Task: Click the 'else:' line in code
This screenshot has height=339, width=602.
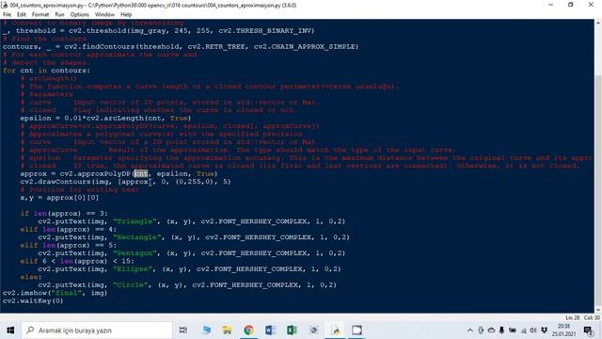Action: pos(31,277)
